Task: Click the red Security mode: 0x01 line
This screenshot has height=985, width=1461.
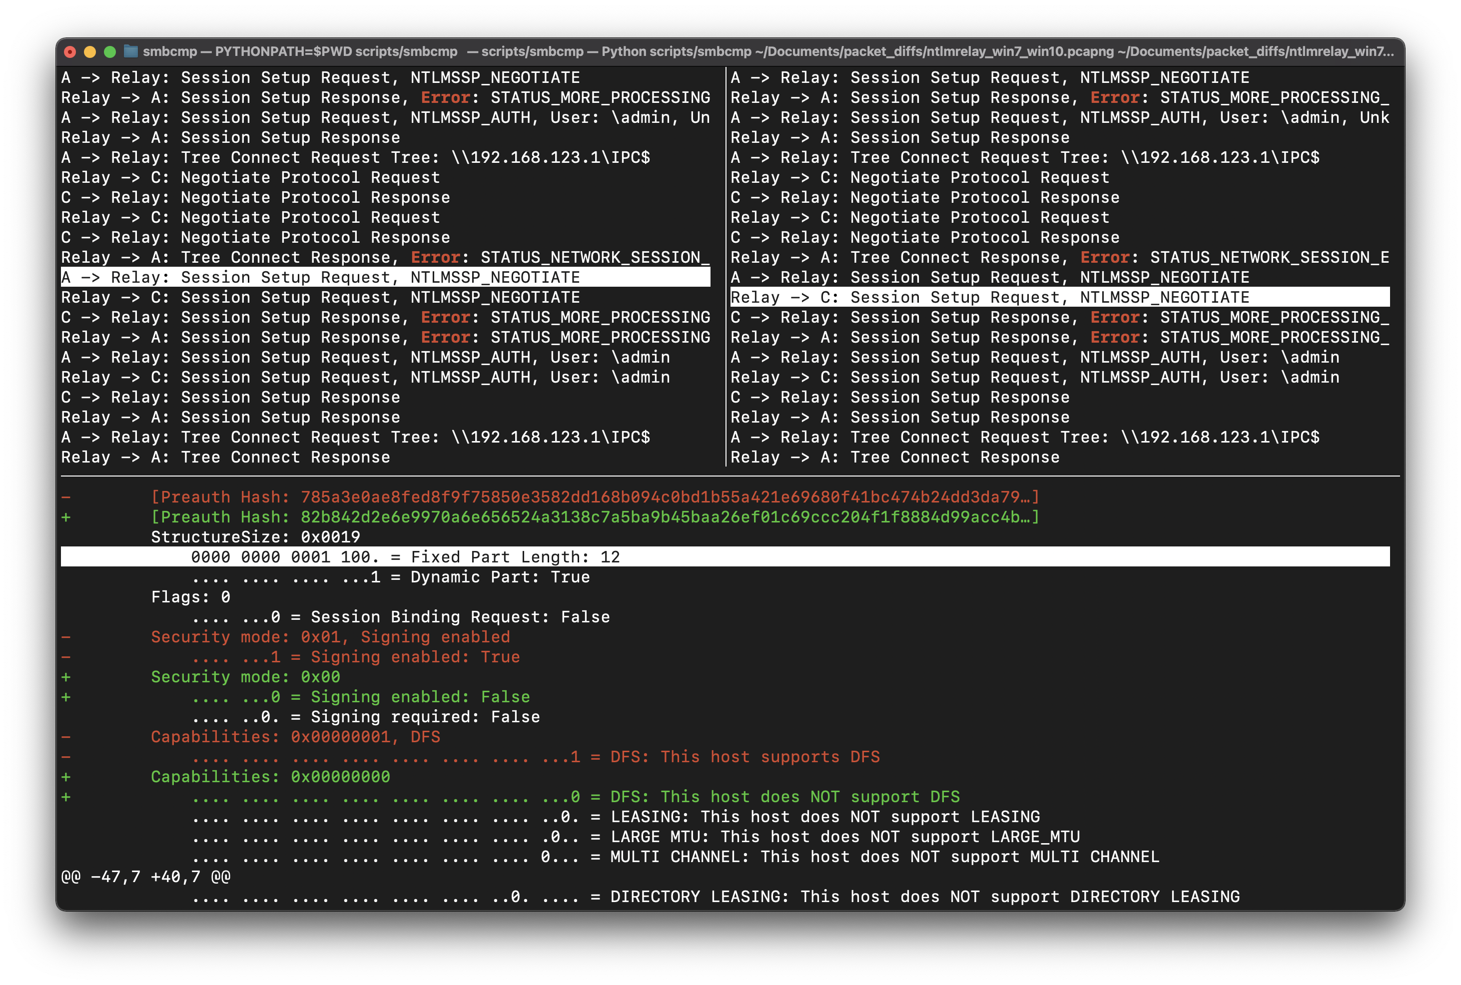Action: [330, 636]
